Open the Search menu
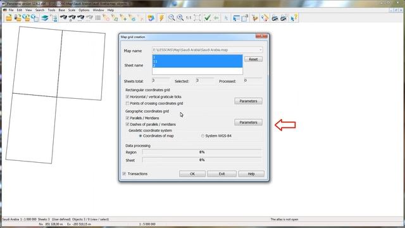 click(x=40, y=10)
